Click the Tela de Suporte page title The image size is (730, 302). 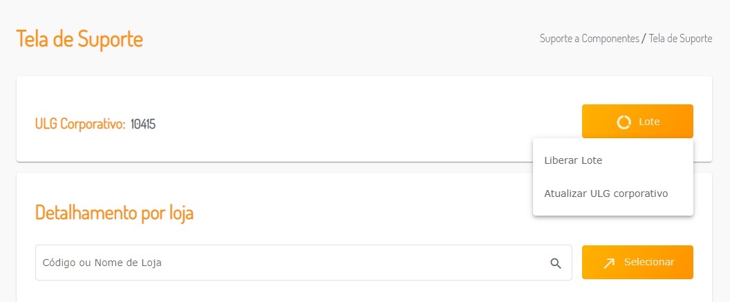pyautogui.click(x=79, y=39)
